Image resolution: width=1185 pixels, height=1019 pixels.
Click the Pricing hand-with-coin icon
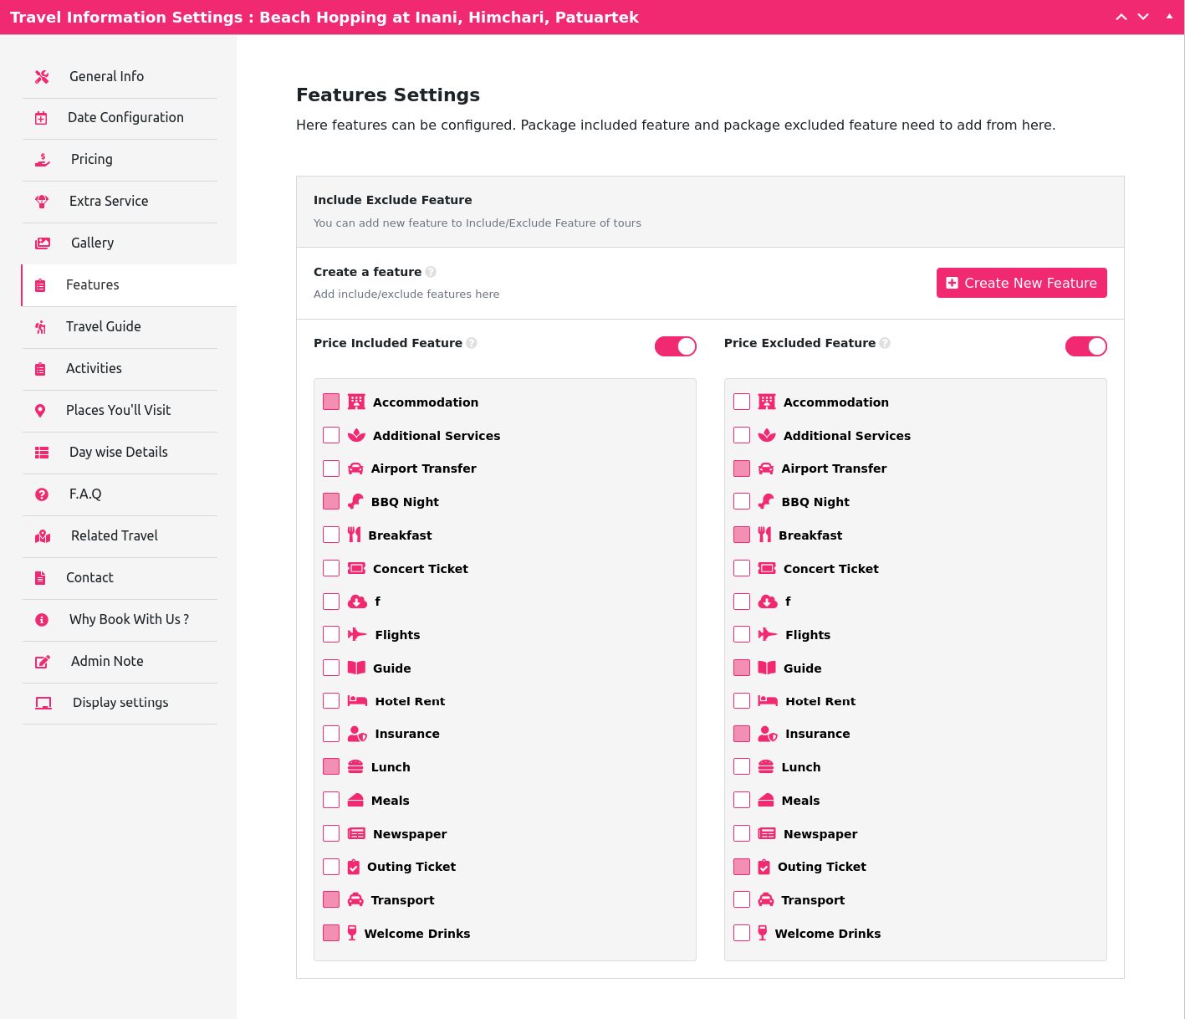(43, 160)
